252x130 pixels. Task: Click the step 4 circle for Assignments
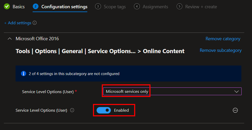[x=137, y=6]
